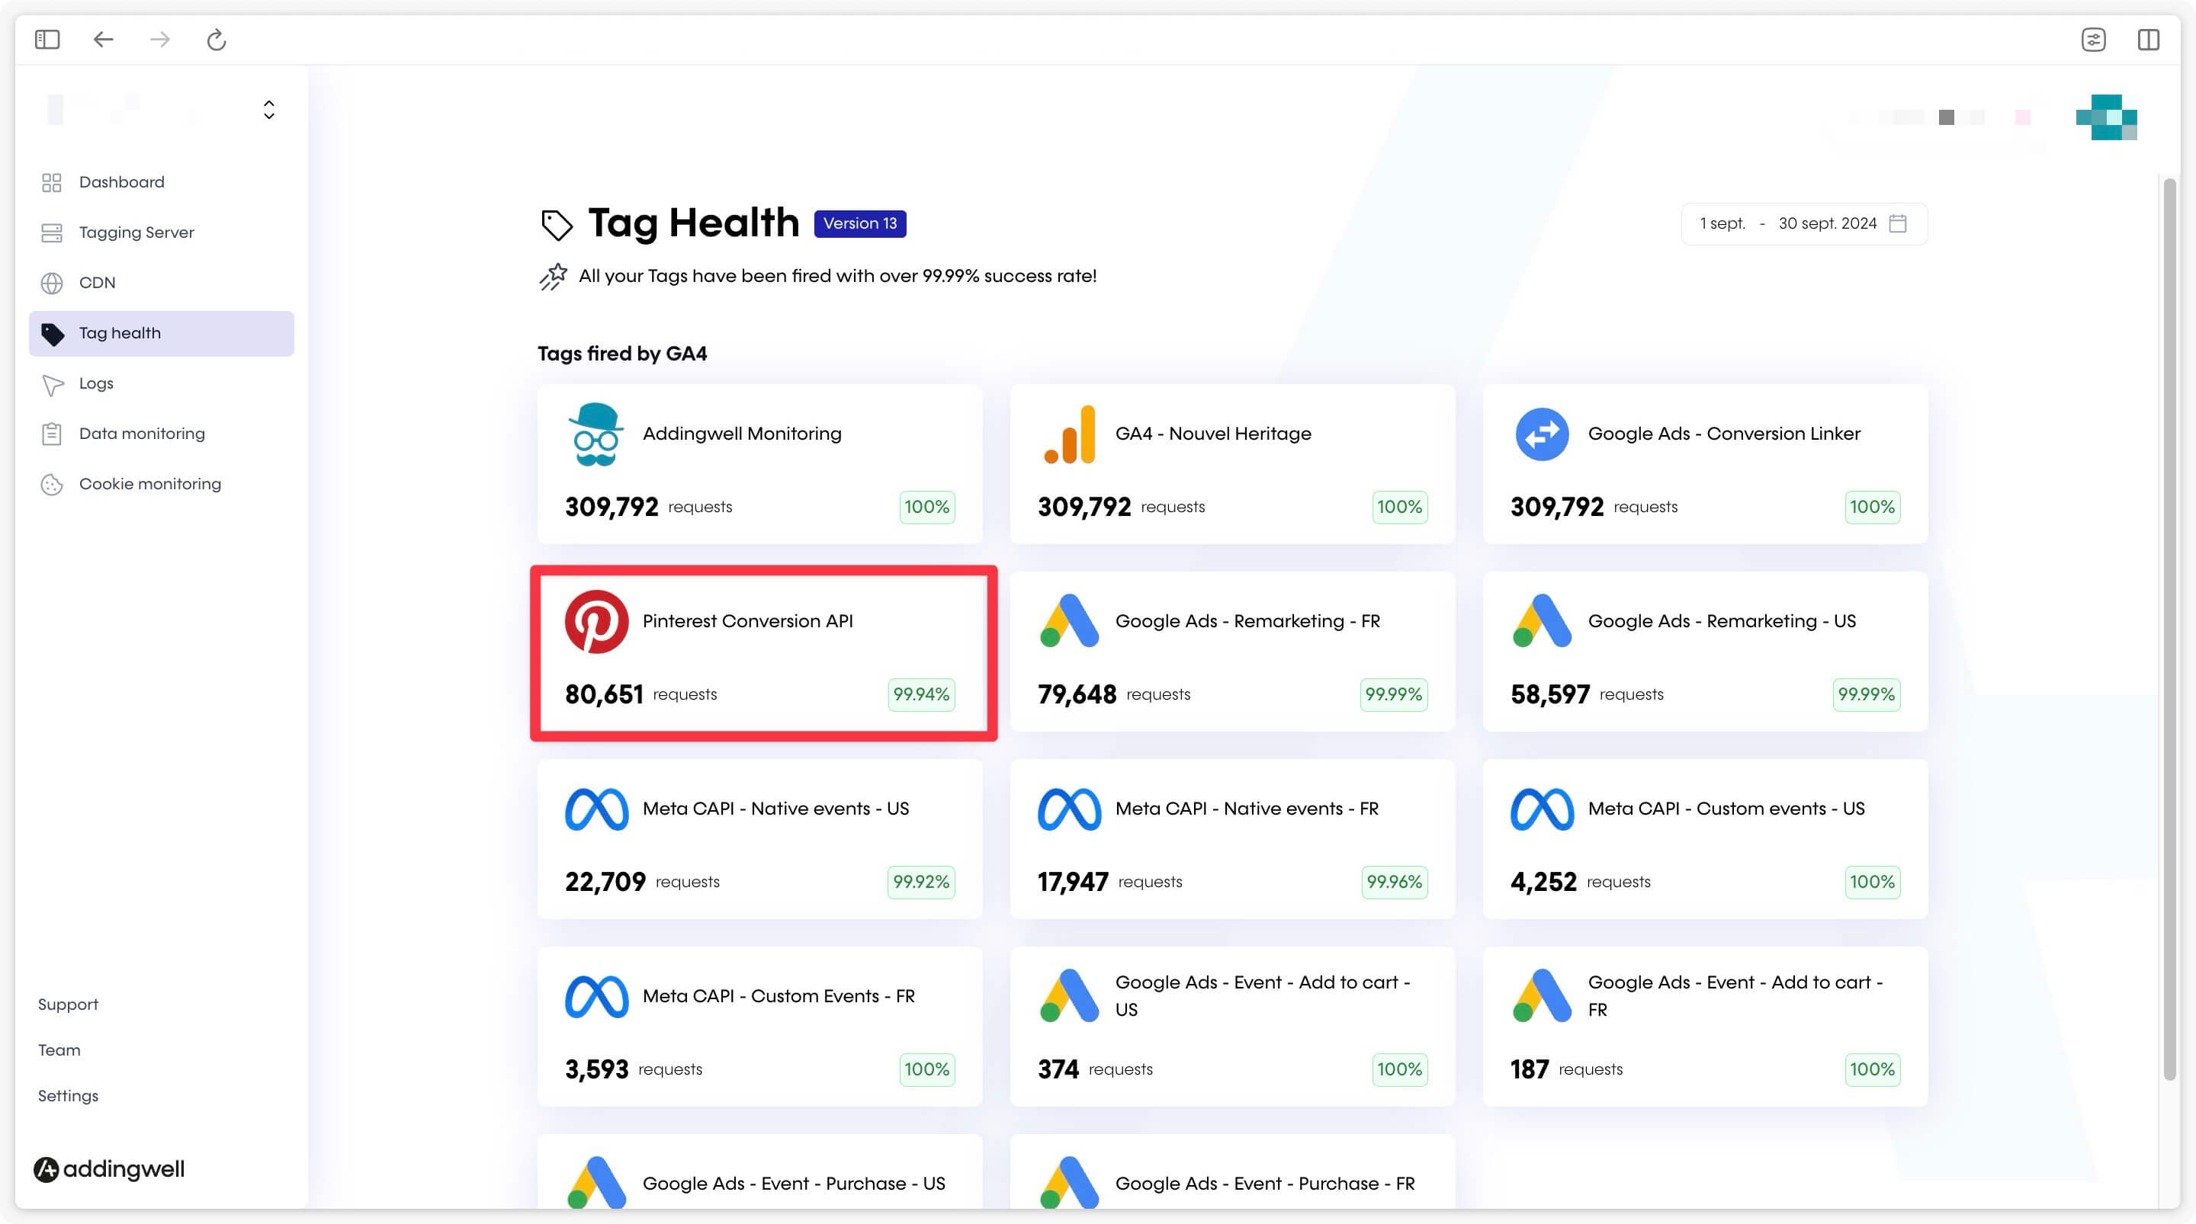Click the Tagging Server icon
This screenshot has height=1224, width=2196.
point(52,232)
